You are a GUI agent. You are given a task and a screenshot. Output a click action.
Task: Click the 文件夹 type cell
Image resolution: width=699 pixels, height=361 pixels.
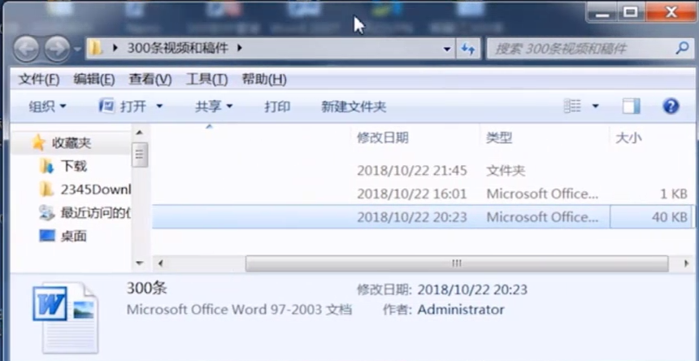tap(506, 170)
